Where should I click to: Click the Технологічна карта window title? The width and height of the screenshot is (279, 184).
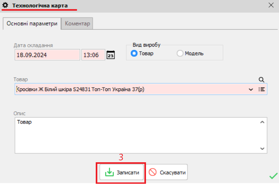[40, 5]
